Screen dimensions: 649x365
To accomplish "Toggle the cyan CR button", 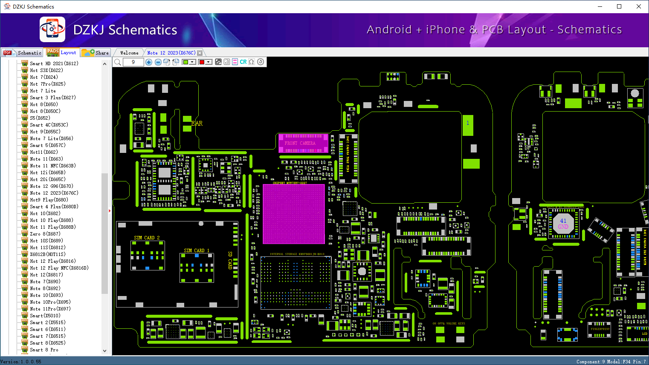I will click(x=243, y=62).
